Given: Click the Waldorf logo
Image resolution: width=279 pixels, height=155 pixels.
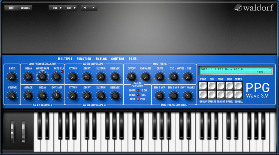Looking at the screenshot, I should point(254,8).
